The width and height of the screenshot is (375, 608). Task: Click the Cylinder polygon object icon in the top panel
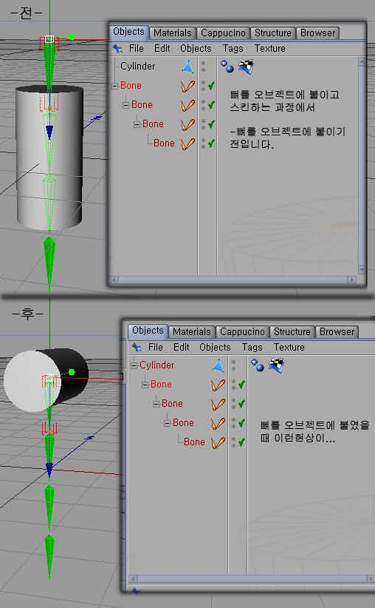click(187, 67)
